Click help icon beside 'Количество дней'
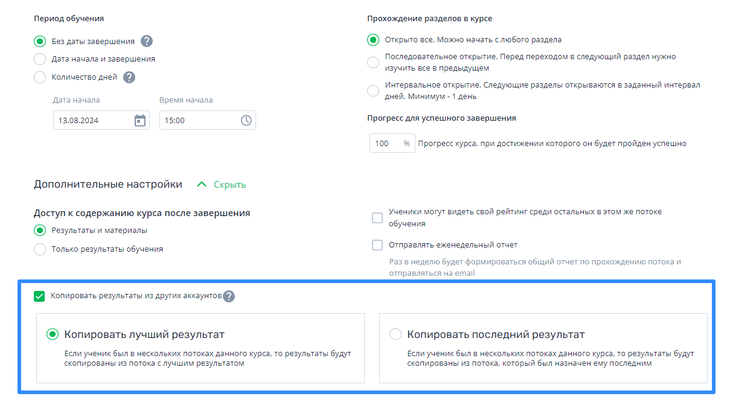 [129, 77]
